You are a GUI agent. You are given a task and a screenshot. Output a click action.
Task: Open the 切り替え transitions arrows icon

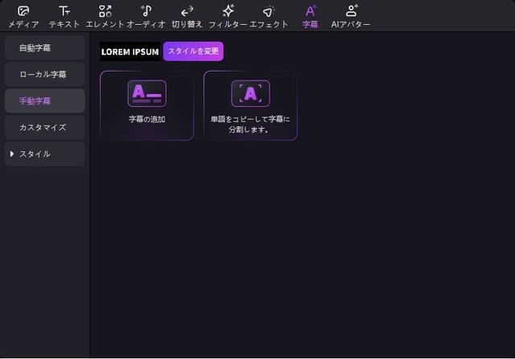187,12
